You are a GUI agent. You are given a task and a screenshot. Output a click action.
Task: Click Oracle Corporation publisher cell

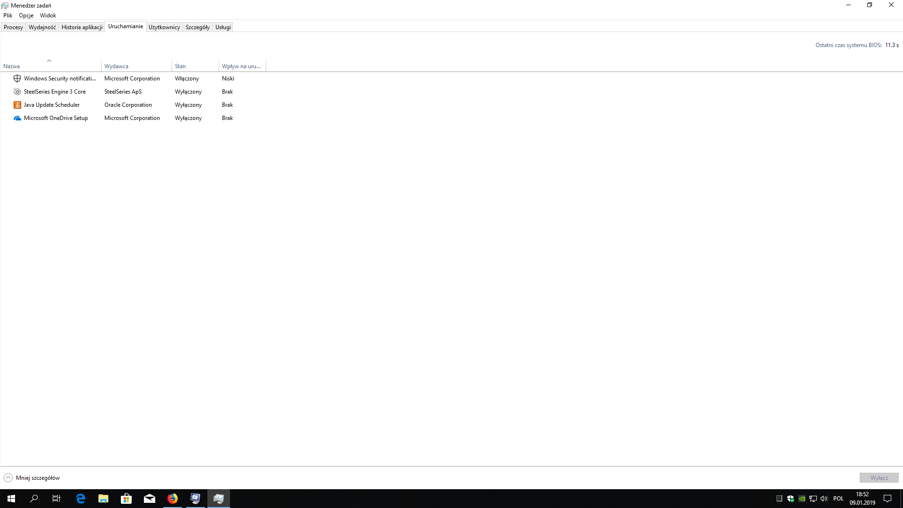coord(128,105)
